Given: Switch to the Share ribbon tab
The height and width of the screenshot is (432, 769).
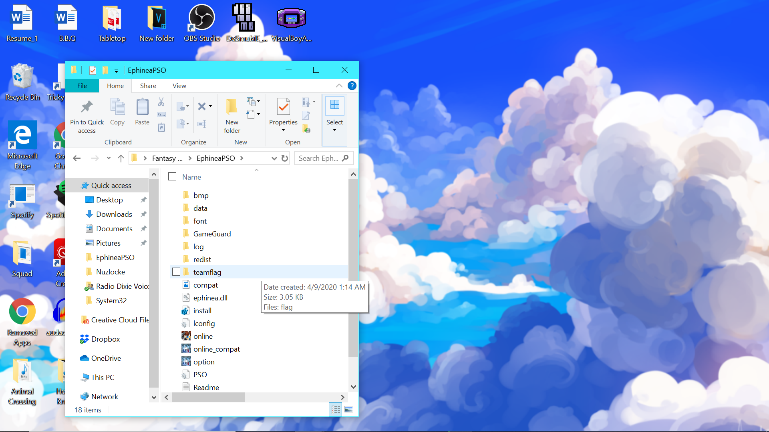Looking at the screenshot, I should pos(148,86).
